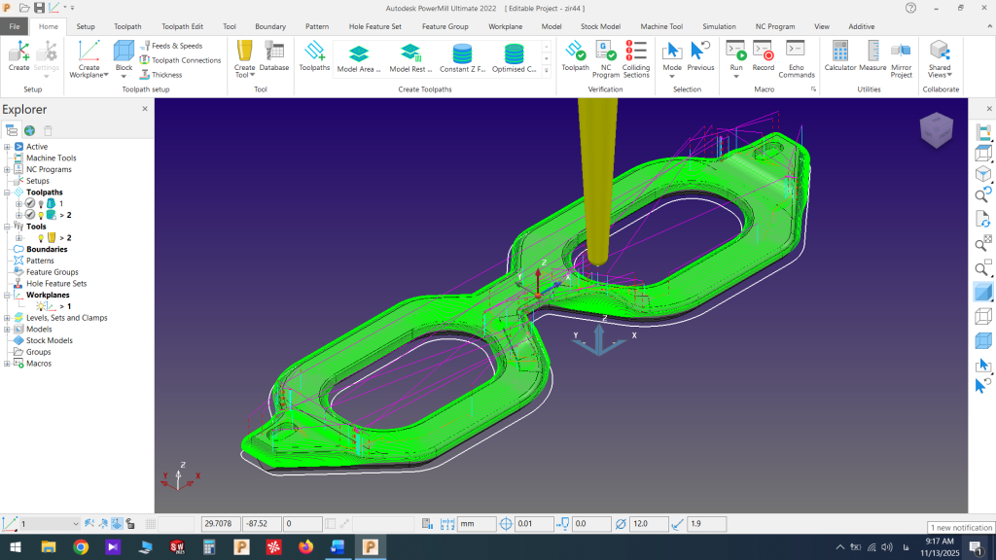Open the Colliding Sections tool
Image resolution: width=996 pixels, height=560 pixels.
tap(636, 59)
